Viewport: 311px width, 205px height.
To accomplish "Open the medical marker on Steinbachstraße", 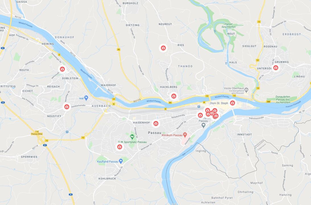I will point(67,107).
